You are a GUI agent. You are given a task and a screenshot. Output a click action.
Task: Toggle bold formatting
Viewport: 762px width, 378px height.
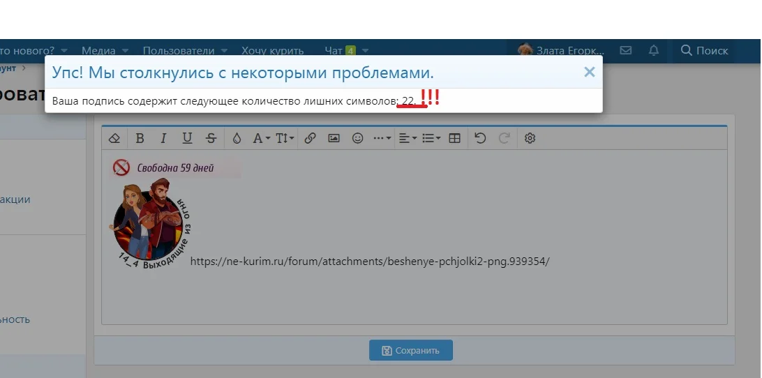tap(140, 139)
